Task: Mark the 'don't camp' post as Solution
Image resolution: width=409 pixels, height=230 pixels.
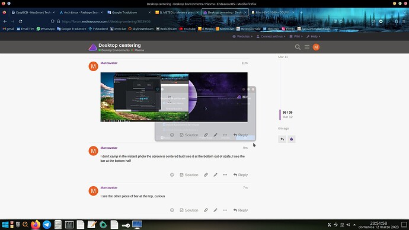Action: [189, 175]
